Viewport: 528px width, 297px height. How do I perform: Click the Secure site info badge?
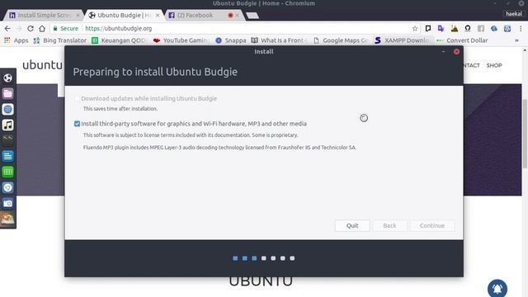click(x=66, y=29)
